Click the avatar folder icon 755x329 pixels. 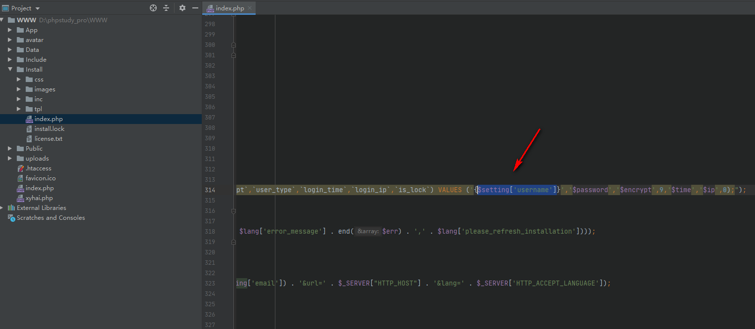[20, 40]
